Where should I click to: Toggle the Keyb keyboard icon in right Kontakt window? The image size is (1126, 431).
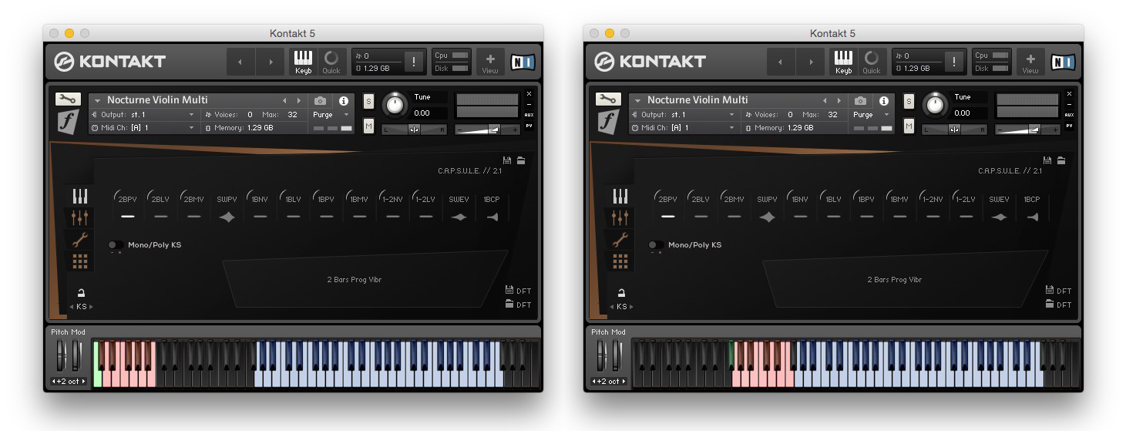point(843,62)
